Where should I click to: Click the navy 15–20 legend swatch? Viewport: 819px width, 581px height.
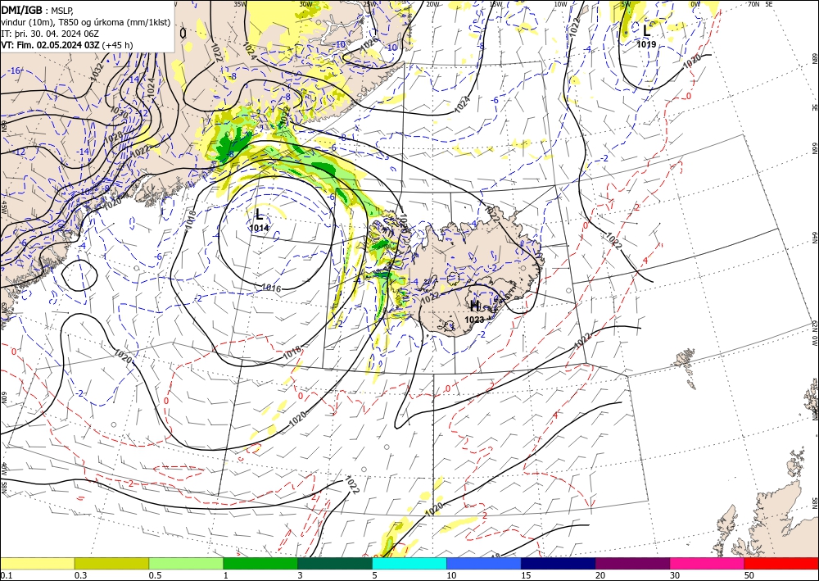pyautogui.click(x=559, y=563)
